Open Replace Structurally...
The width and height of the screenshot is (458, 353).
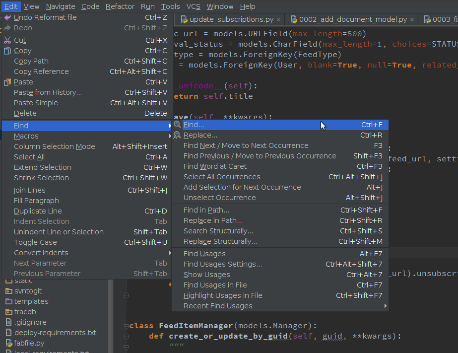pyautogui.click(x=280, y=242)
